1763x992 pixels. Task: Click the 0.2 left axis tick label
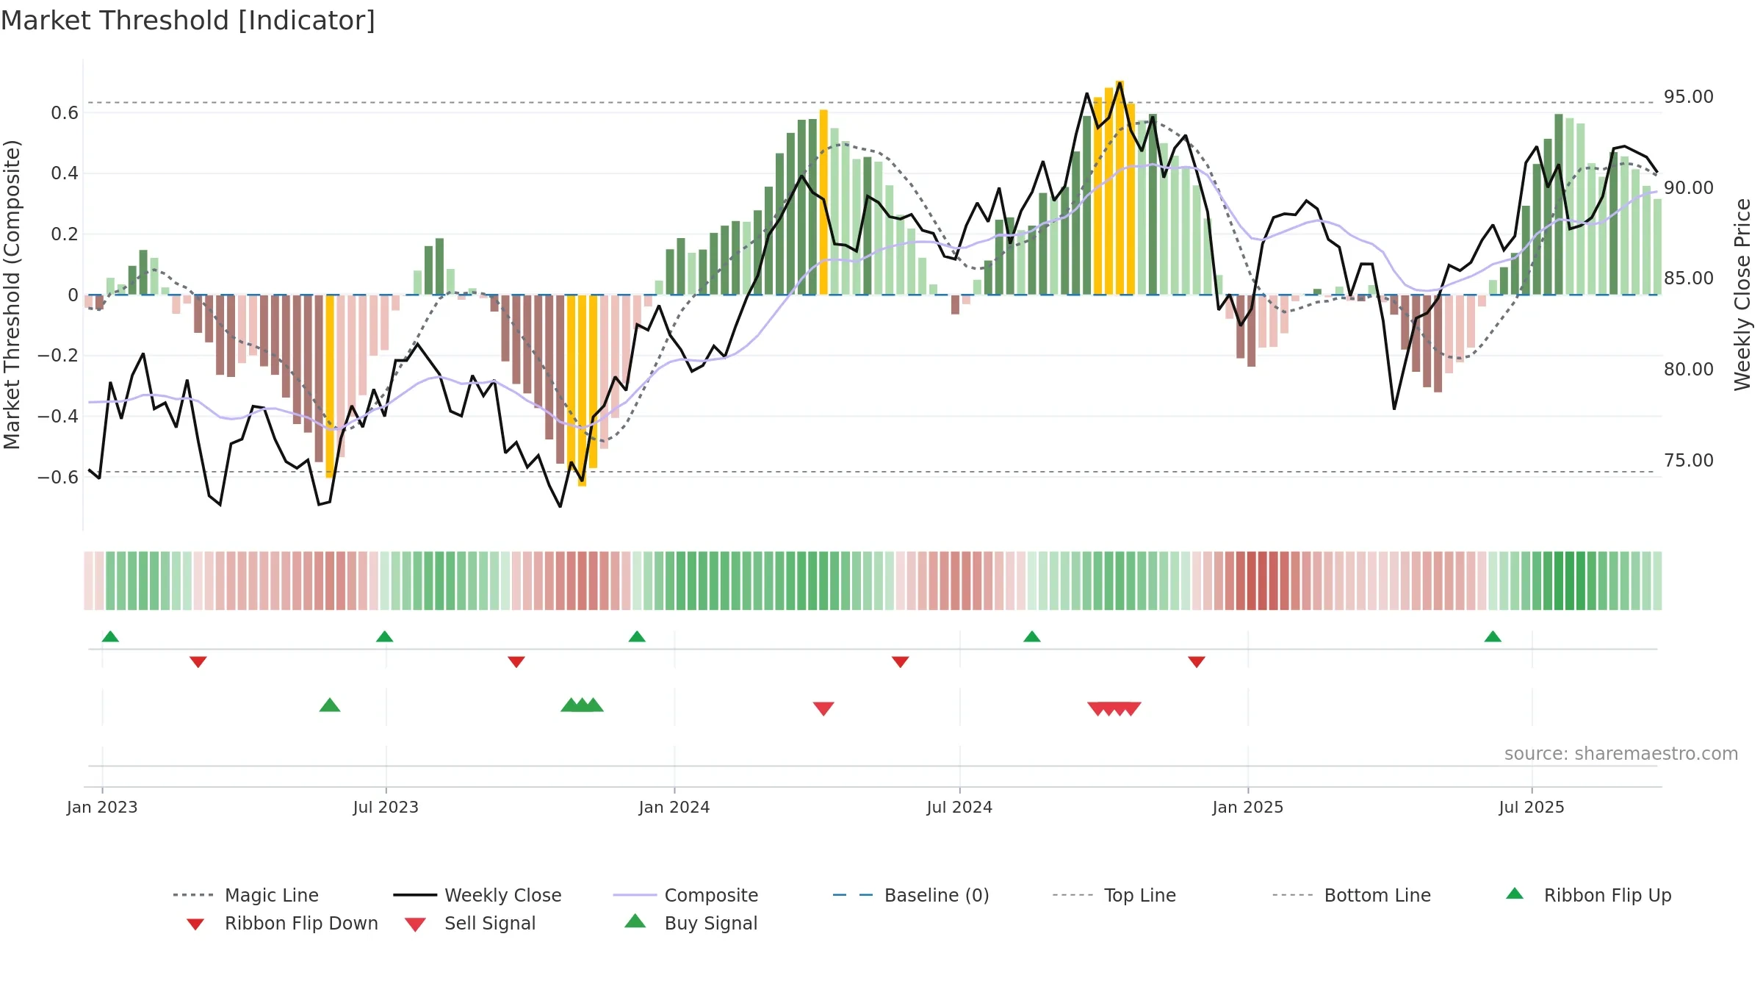pyautogui.click(x=65, y=234)
